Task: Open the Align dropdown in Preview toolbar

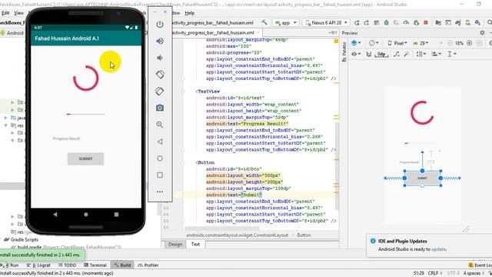Action: [x=436, y=54]
